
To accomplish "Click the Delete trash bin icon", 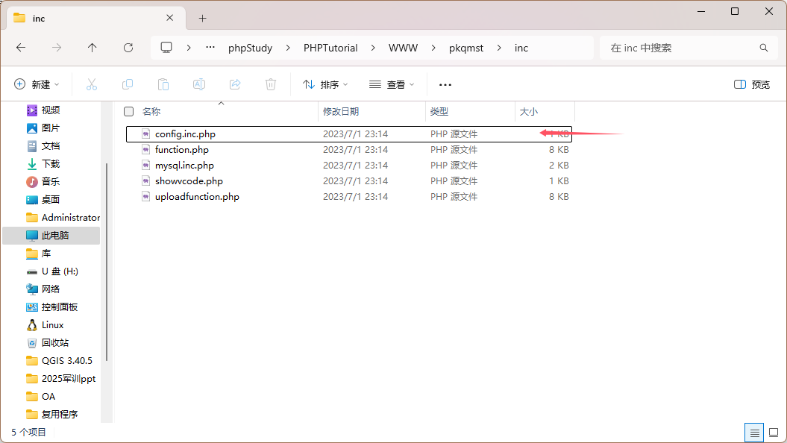I will pos(271,84).
